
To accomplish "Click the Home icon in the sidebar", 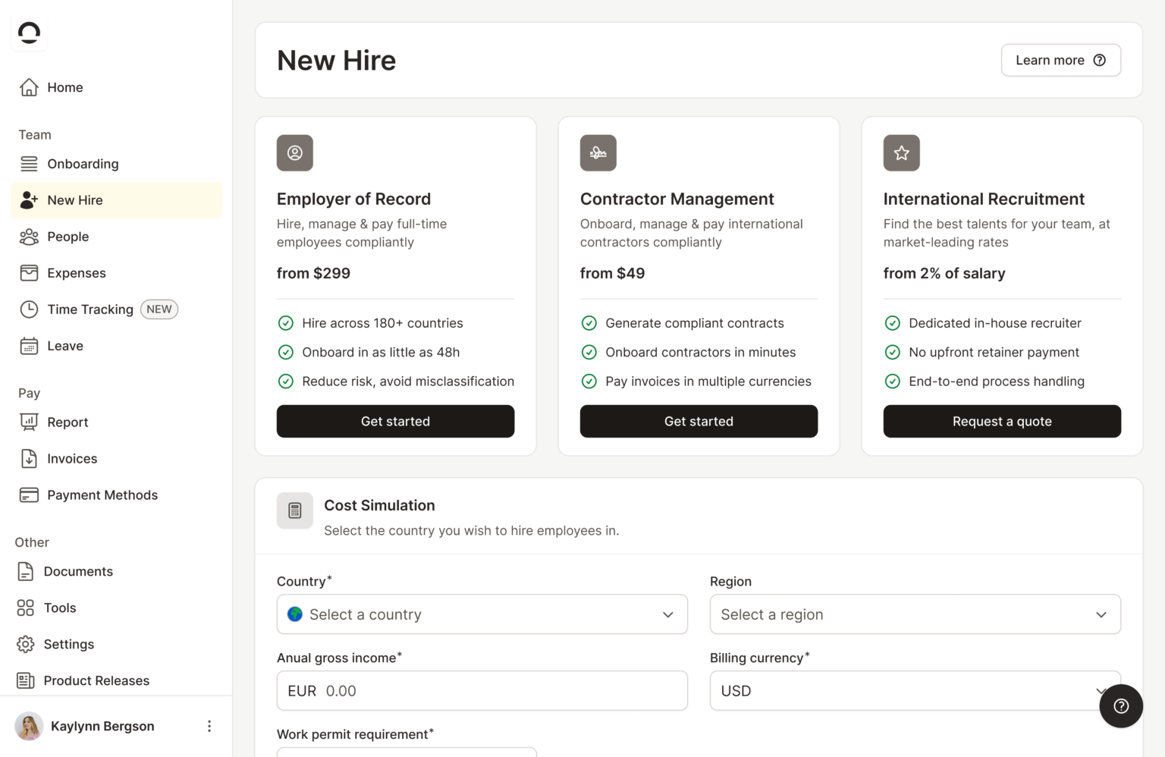I will (x=28, y=87).
